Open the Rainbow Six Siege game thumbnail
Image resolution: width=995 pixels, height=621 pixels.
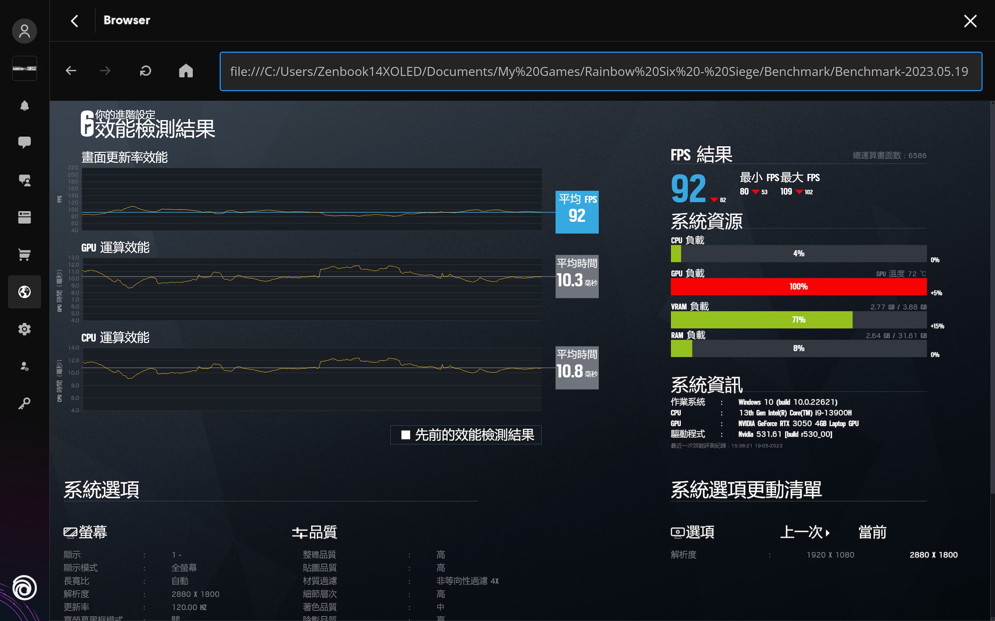click(24, 68)
